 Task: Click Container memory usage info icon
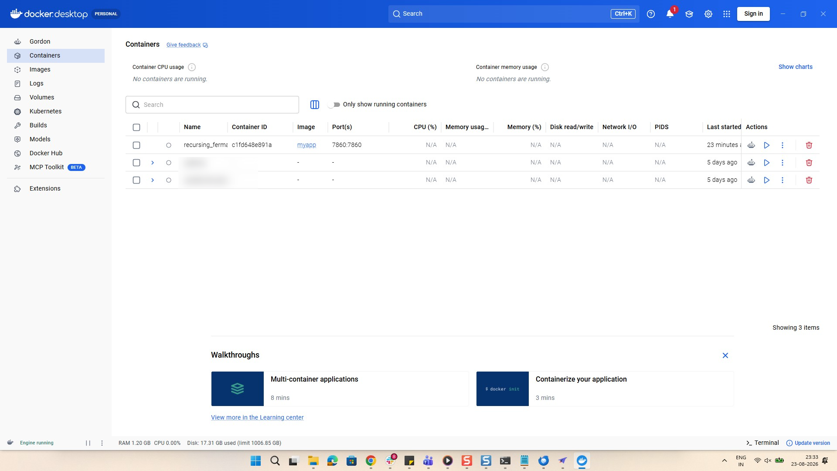click(545, 67)
